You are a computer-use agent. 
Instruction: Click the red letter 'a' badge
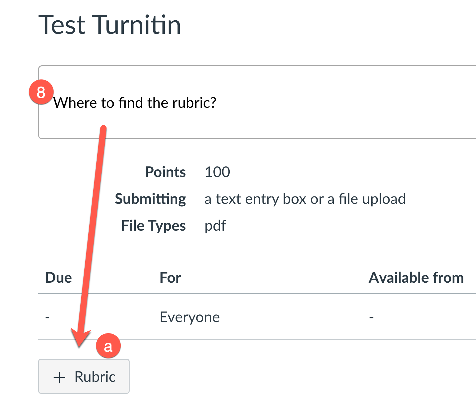click(x=108, y=346)
